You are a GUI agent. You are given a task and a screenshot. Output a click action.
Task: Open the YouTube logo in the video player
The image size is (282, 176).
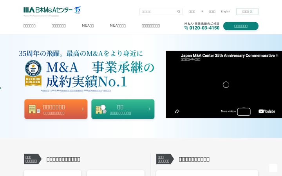[267, 111]
